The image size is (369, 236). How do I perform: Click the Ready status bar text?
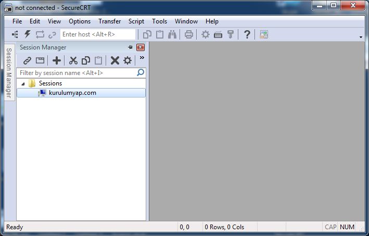15,227
